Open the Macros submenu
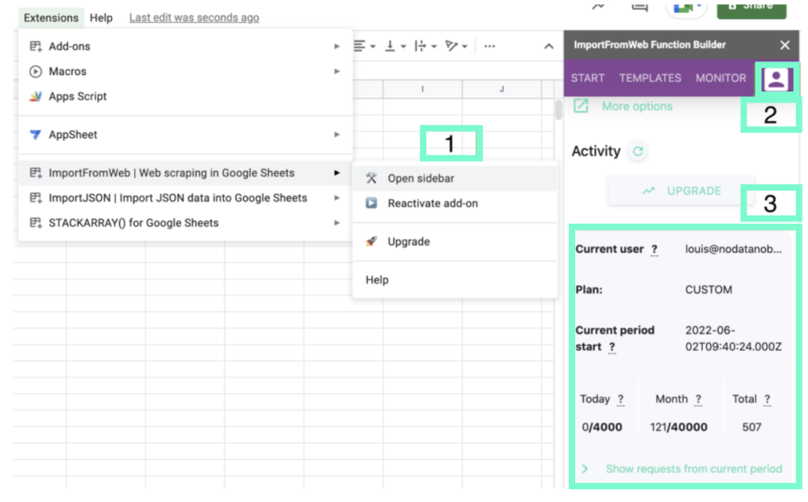The height and width of the screenshot is (502, 808). pyautogui.click(x=68, y=72)
